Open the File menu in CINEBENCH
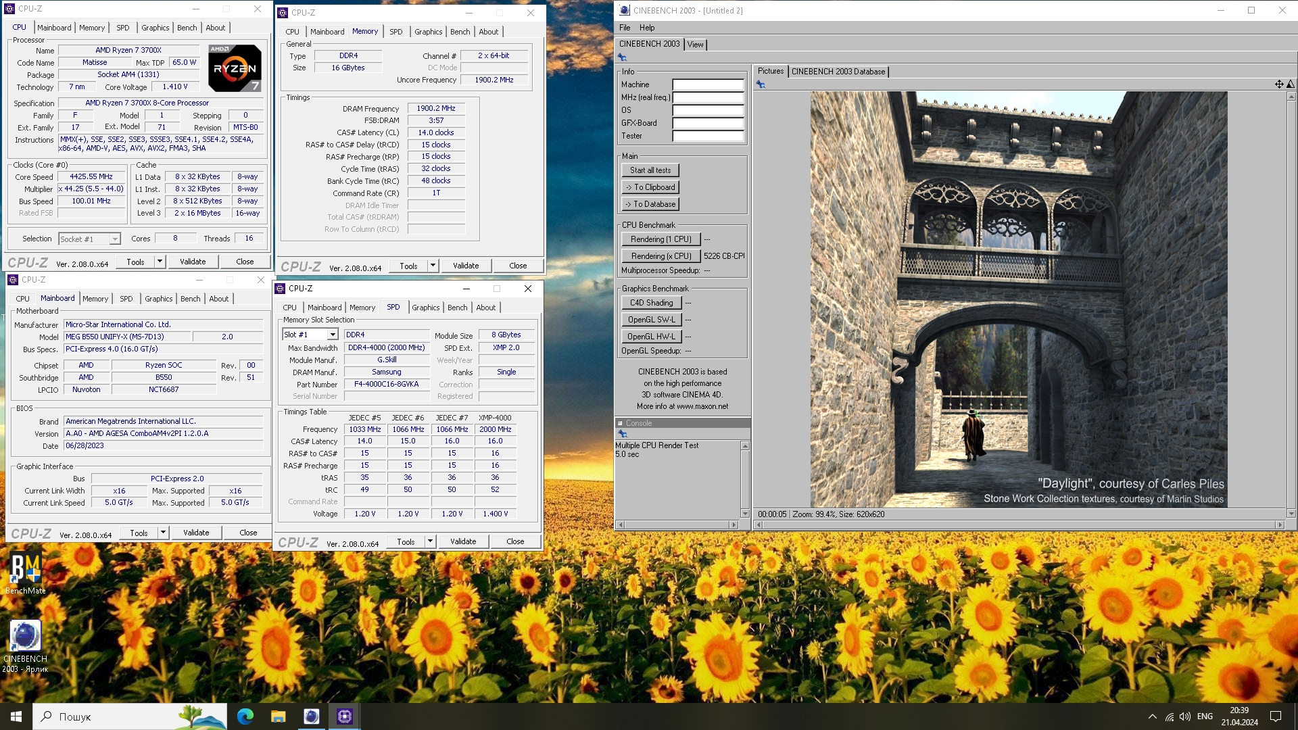The height and width of the screenshot is (730, 1298). pyautogui.click(x=625, y=28)
